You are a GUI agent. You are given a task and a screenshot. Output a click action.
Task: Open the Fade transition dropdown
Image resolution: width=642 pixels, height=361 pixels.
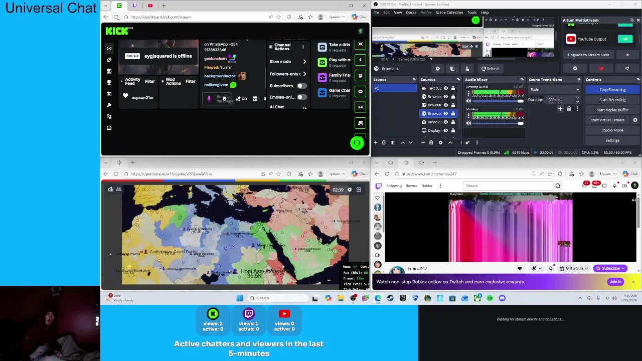[x=555, y=90]
